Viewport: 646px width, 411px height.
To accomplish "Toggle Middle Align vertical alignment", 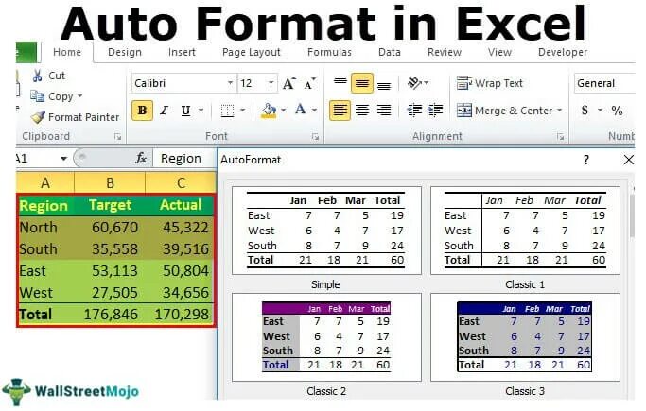I will [x=362, y=83].
